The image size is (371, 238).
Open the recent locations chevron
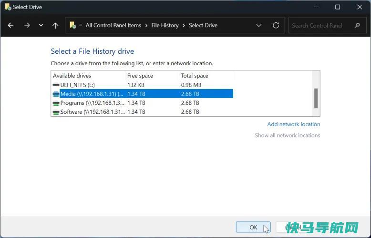tap(41, 25)
